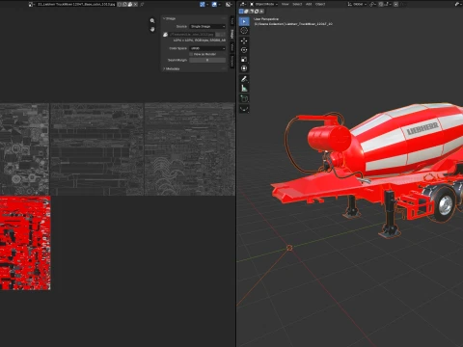Switch to the View sidebar tab

(232, 47)
